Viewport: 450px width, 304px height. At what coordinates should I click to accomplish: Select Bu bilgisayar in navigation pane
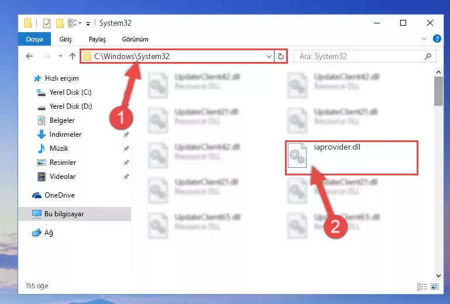[x=75, y=214]
